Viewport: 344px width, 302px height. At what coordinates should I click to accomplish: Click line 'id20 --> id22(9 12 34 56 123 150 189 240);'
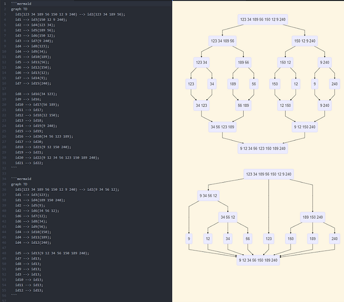(57, 158)
